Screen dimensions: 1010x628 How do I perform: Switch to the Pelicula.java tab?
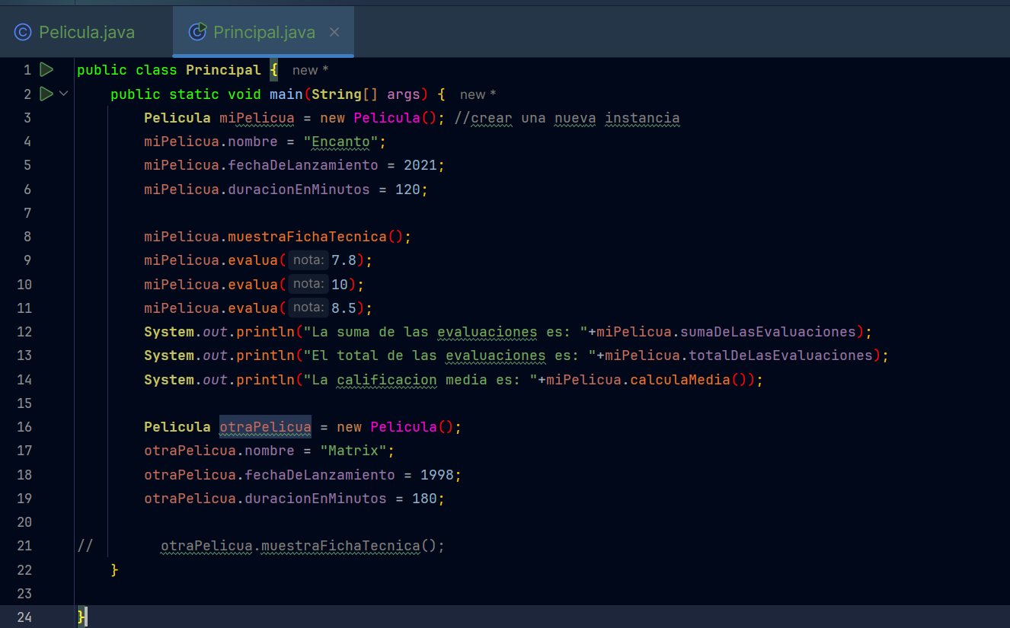tap(75, 32)
